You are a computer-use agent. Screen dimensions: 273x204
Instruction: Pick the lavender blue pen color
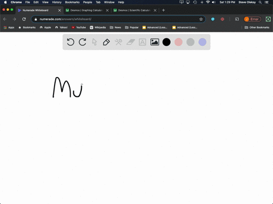tap(202, 42)
